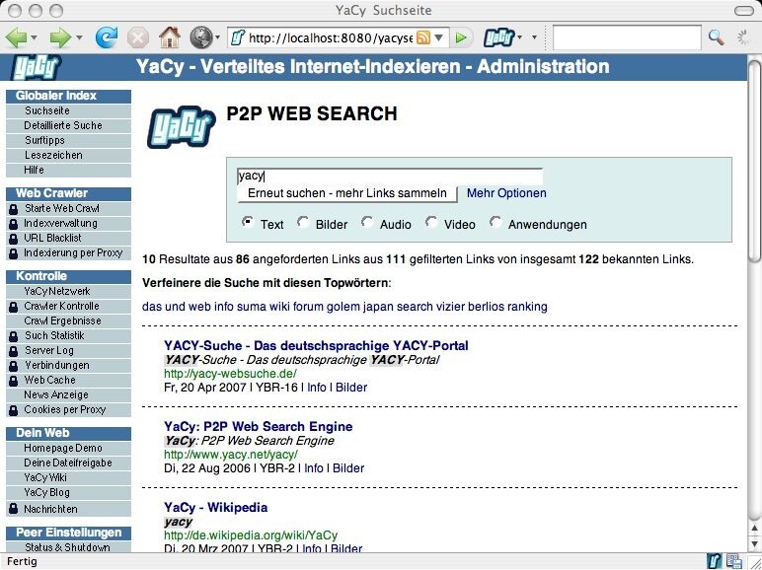
Task: Click the browser Back arrow
Action: pos(16,36)
